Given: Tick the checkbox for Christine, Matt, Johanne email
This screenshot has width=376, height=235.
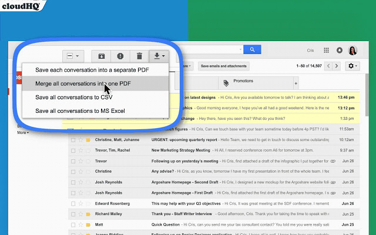Looking at the screenshot, I should coord(73,140).
